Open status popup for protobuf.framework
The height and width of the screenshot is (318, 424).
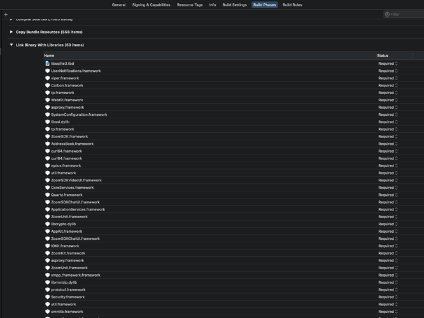coord(388,289)
